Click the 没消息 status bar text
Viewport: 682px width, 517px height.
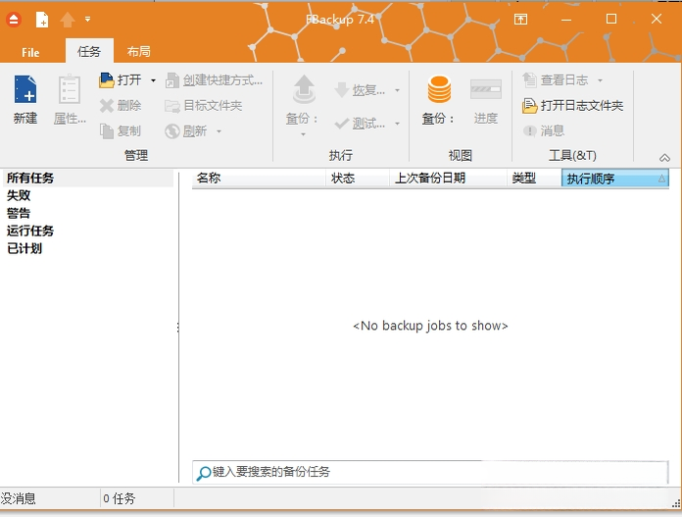(19, 498)
